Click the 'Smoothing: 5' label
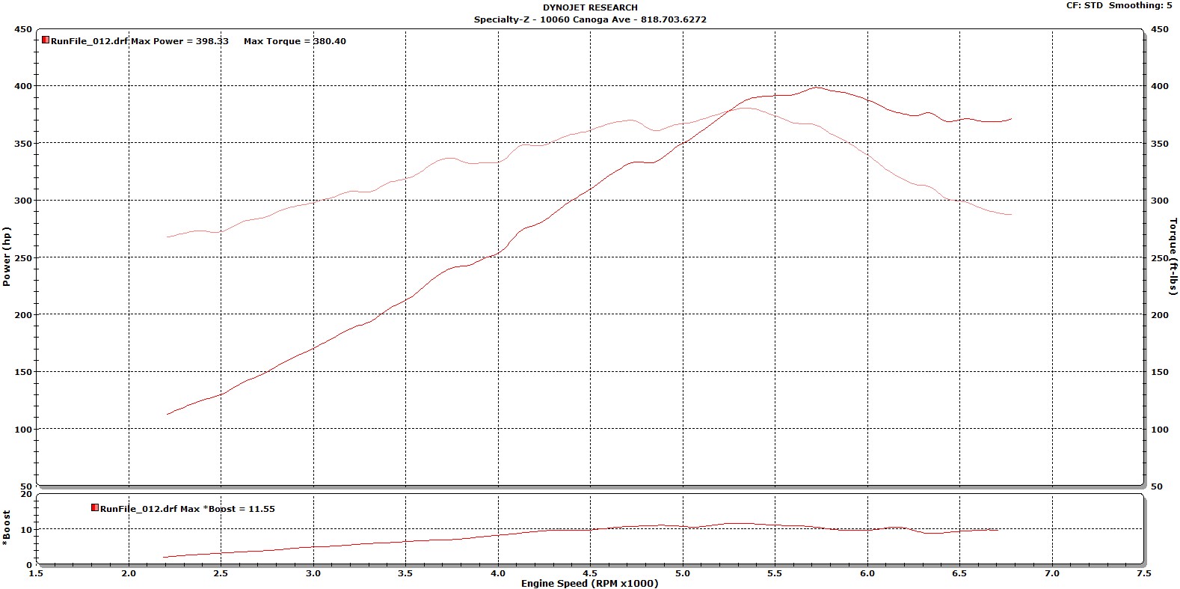 pyautogui.click(x=1140, y=5)
